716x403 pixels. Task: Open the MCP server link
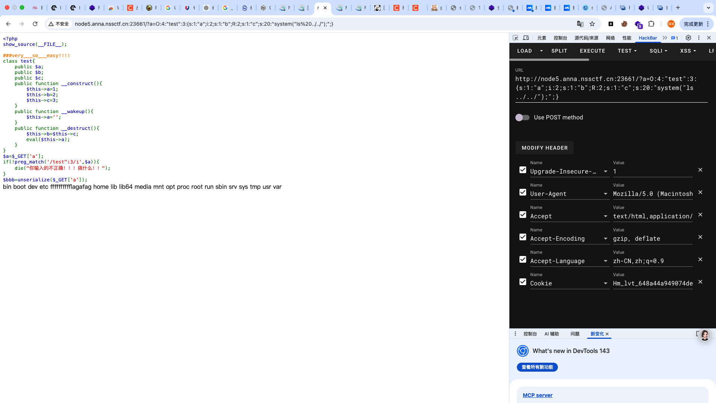pos(537,395)
